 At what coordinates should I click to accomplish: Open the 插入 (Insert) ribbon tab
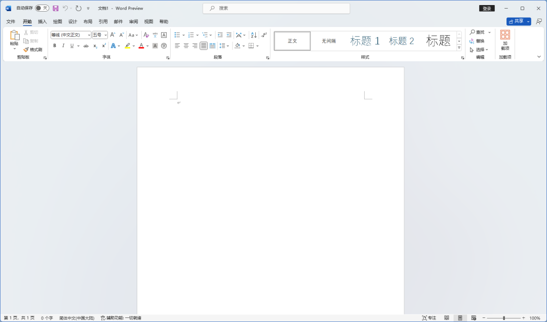coord(43,22)
